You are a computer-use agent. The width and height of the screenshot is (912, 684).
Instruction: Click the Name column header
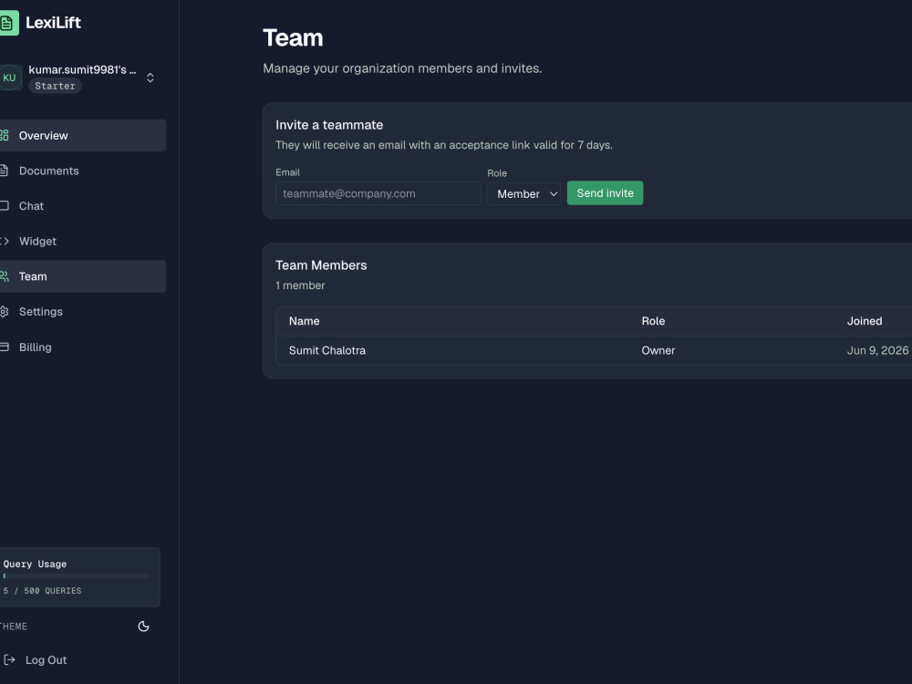click(x=305, y=321)
